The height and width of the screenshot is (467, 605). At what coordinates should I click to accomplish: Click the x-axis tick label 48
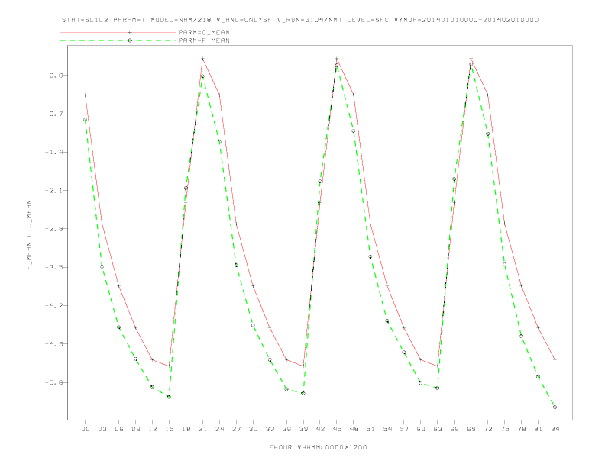click(354, 429)
